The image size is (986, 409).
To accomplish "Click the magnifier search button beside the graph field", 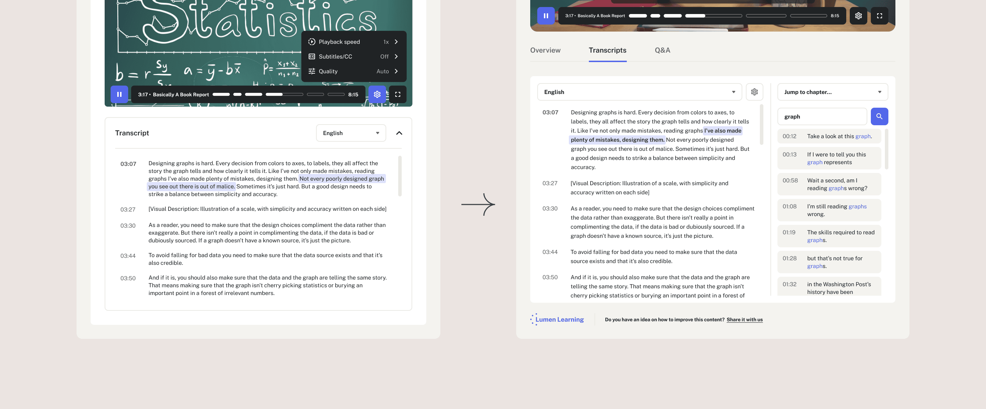I will (879, 116).
